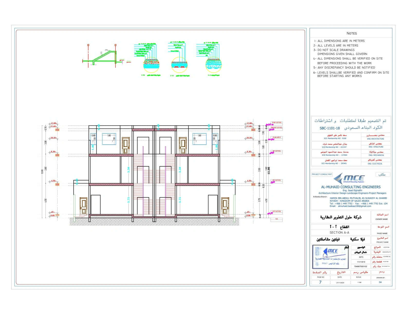Click the PARAPET level label
Viewport: 407px width, 314px height.
point(277,138)
